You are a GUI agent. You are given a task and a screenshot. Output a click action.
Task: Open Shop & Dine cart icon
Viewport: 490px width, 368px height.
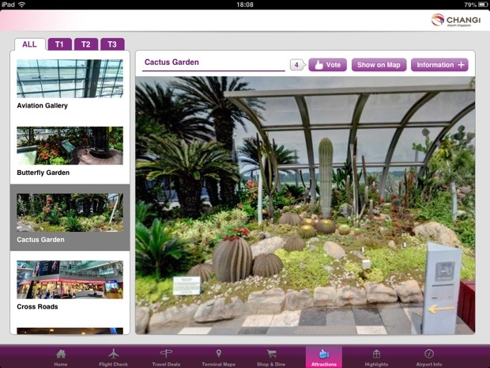tap(271, 356)
